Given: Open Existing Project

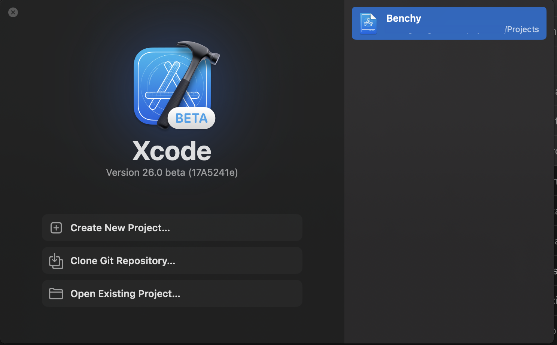Looking at the screenshot, I should [172, 294].
